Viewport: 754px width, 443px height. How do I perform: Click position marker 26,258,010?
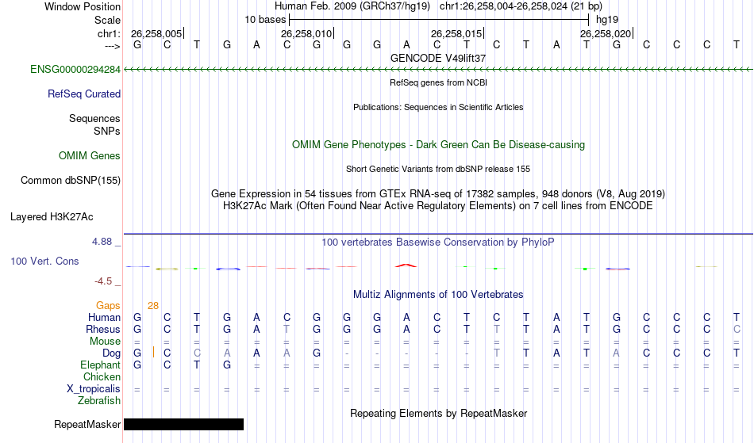(x=306, y=33)
